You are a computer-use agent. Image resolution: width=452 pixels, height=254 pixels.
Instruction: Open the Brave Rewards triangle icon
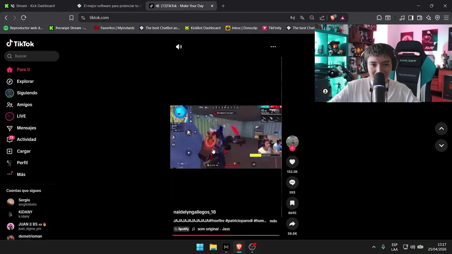[x=343, y=18]
